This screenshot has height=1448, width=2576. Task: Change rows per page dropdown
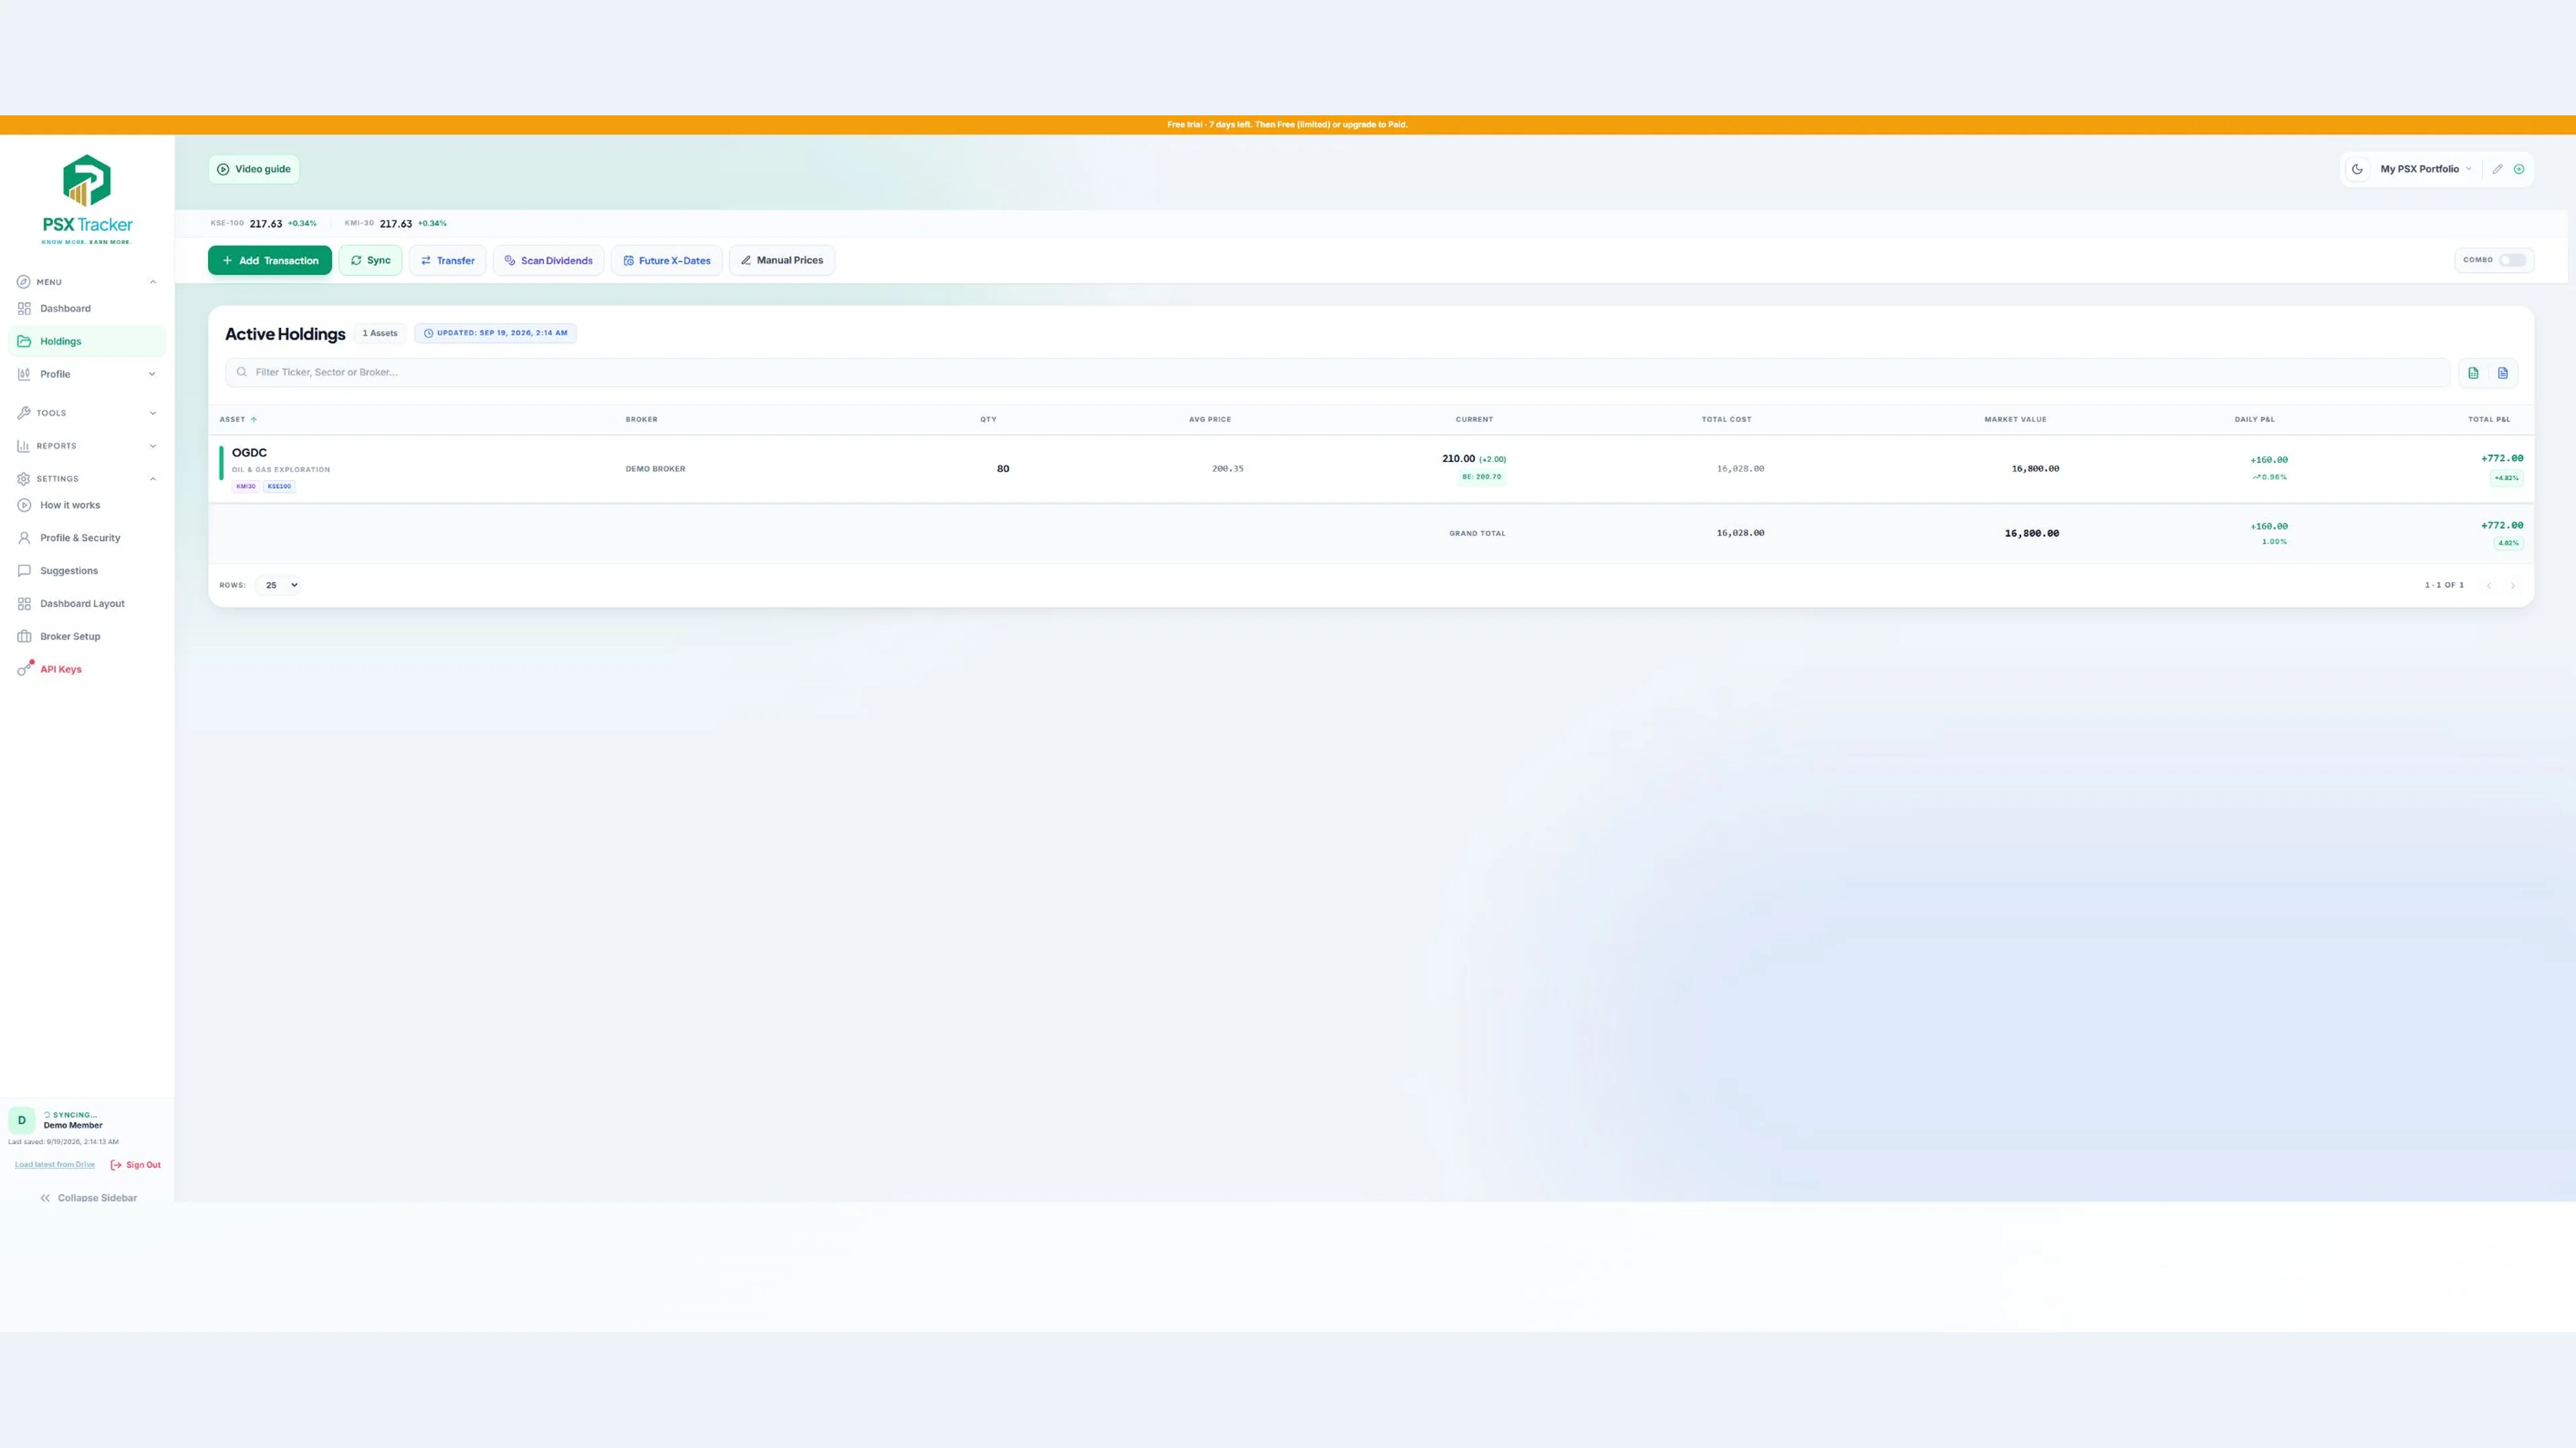tap(278, 585)
